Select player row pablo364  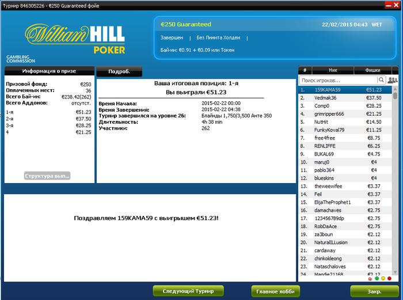point(345,170)
